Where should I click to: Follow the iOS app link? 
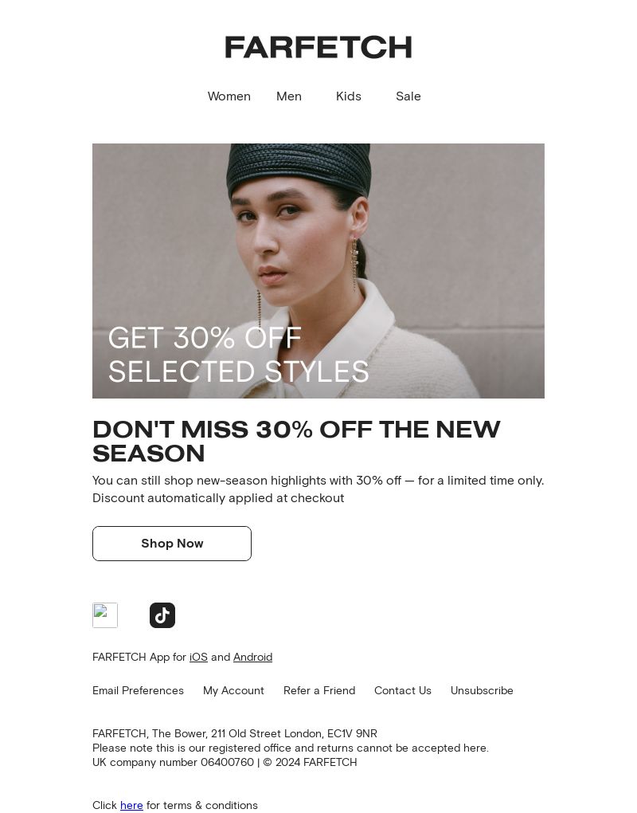[198, 657]
